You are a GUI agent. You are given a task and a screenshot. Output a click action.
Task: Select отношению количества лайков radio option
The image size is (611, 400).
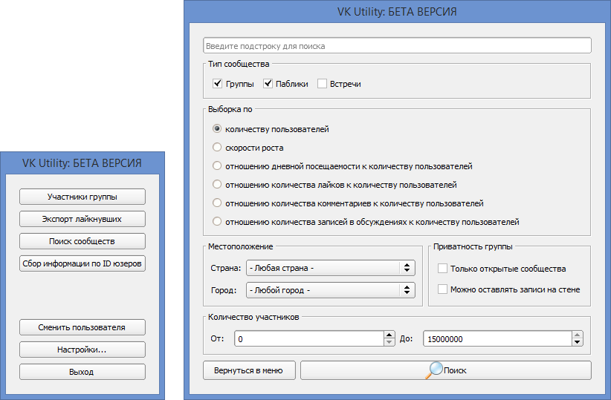(x=217, y=184)
